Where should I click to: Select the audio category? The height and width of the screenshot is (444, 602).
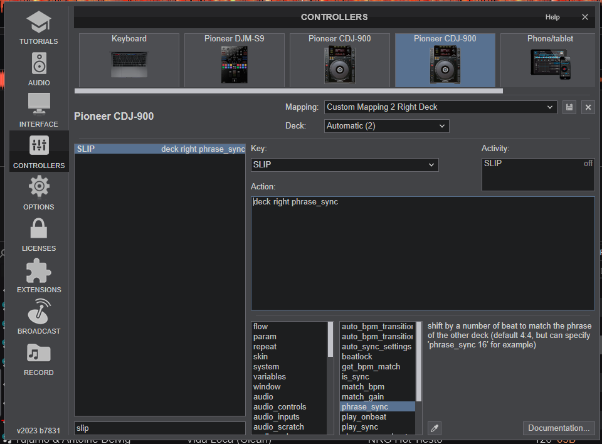[x=290, y=397]
